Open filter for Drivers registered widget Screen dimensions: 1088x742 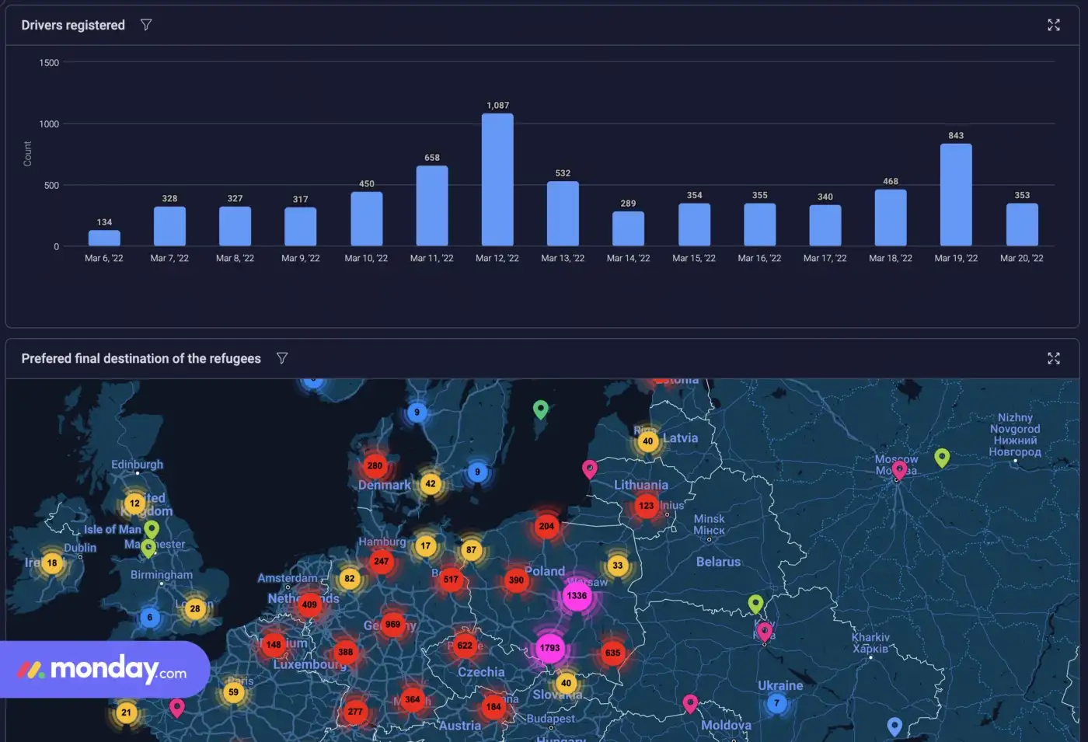point(145,25)
